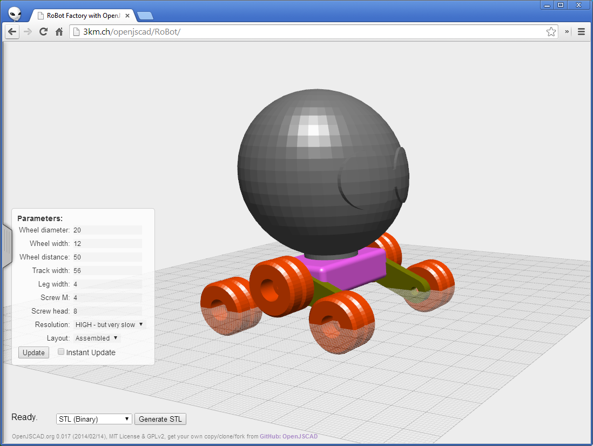Bookmark this page with the star icon
Screen dimensions: 593x446
pyautogui.click(x=551, y=32)
